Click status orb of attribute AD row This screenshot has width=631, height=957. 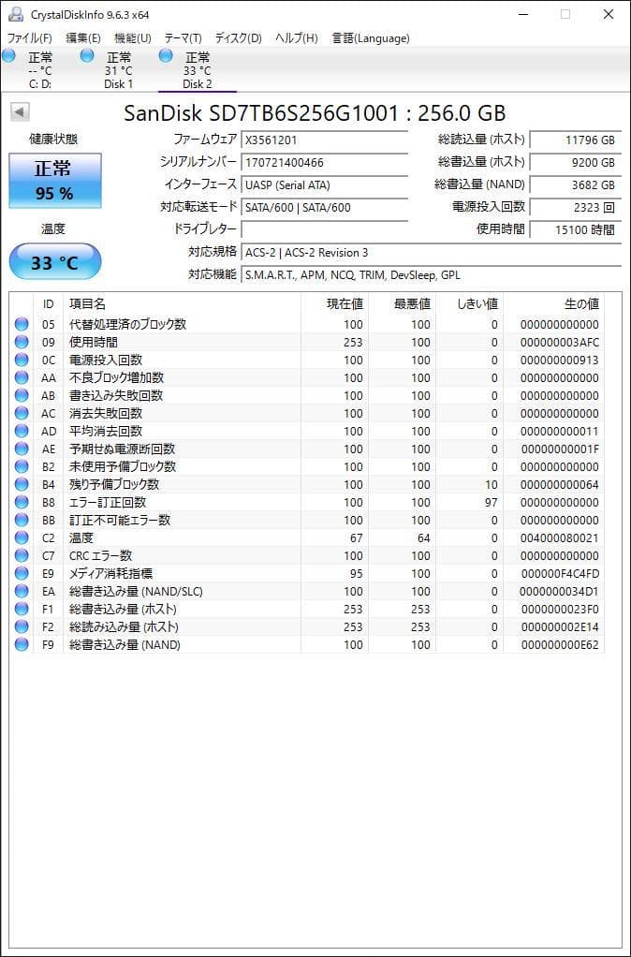22,431
